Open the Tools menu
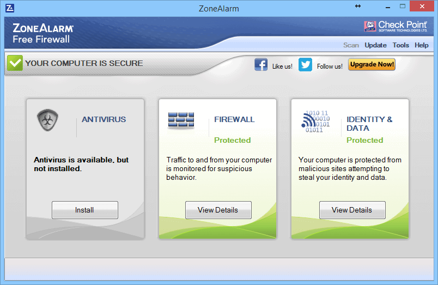The height and width of the screenshot is (285, 438). 400,45
